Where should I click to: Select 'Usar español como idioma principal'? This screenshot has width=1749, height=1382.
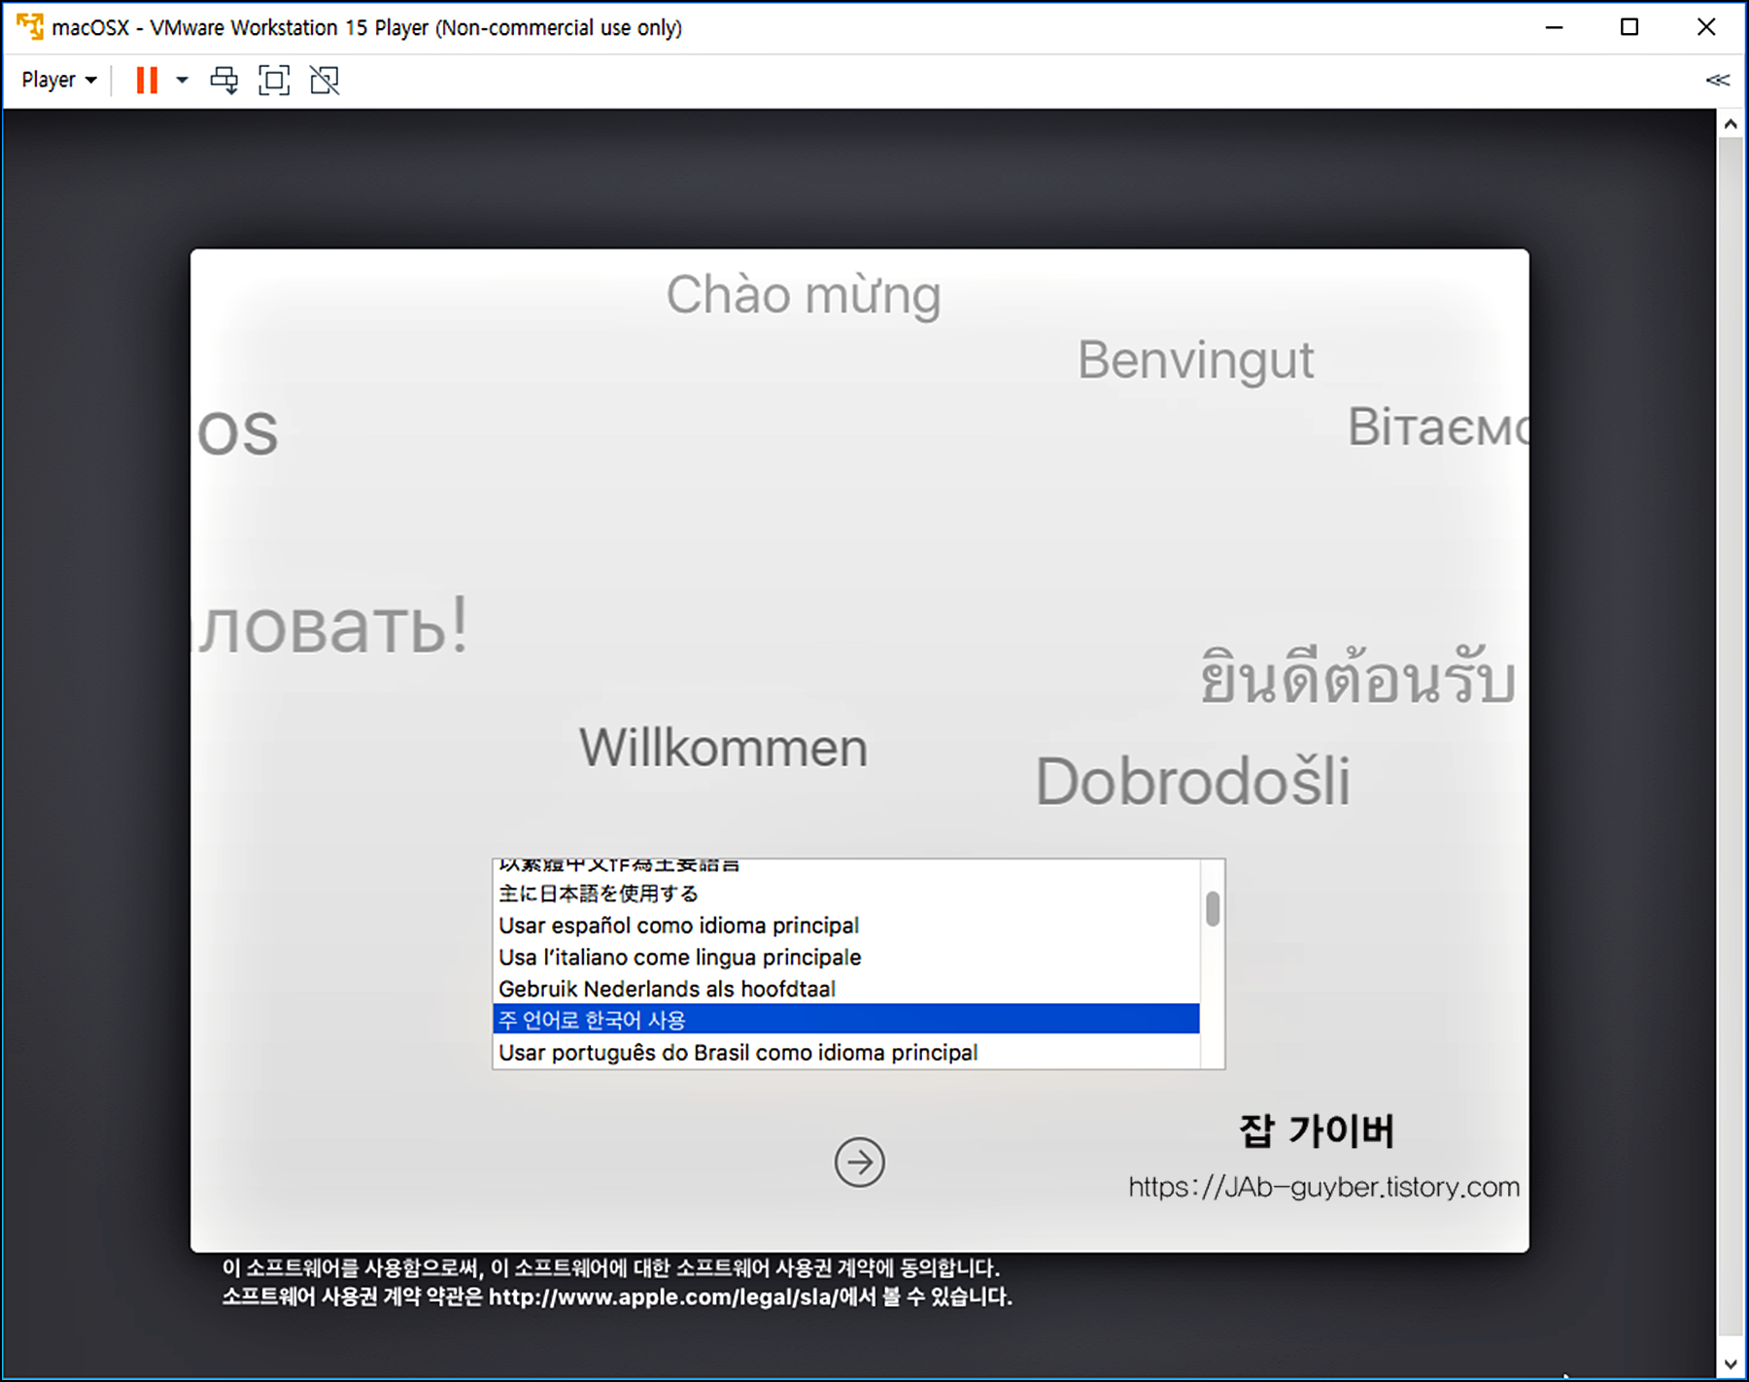(846, 925)
